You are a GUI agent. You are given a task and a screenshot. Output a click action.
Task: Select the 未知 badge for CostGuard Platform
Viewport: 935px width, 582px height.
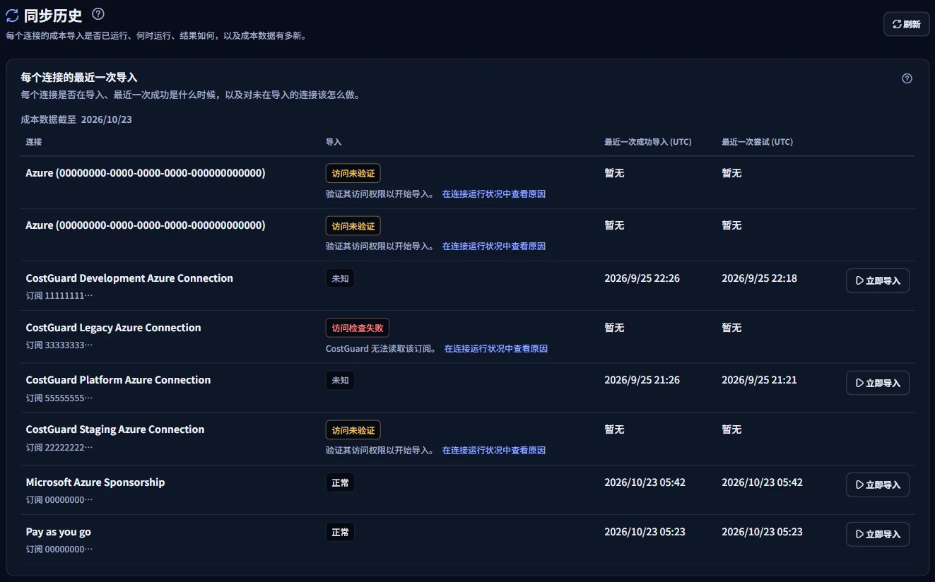point(340,381)
